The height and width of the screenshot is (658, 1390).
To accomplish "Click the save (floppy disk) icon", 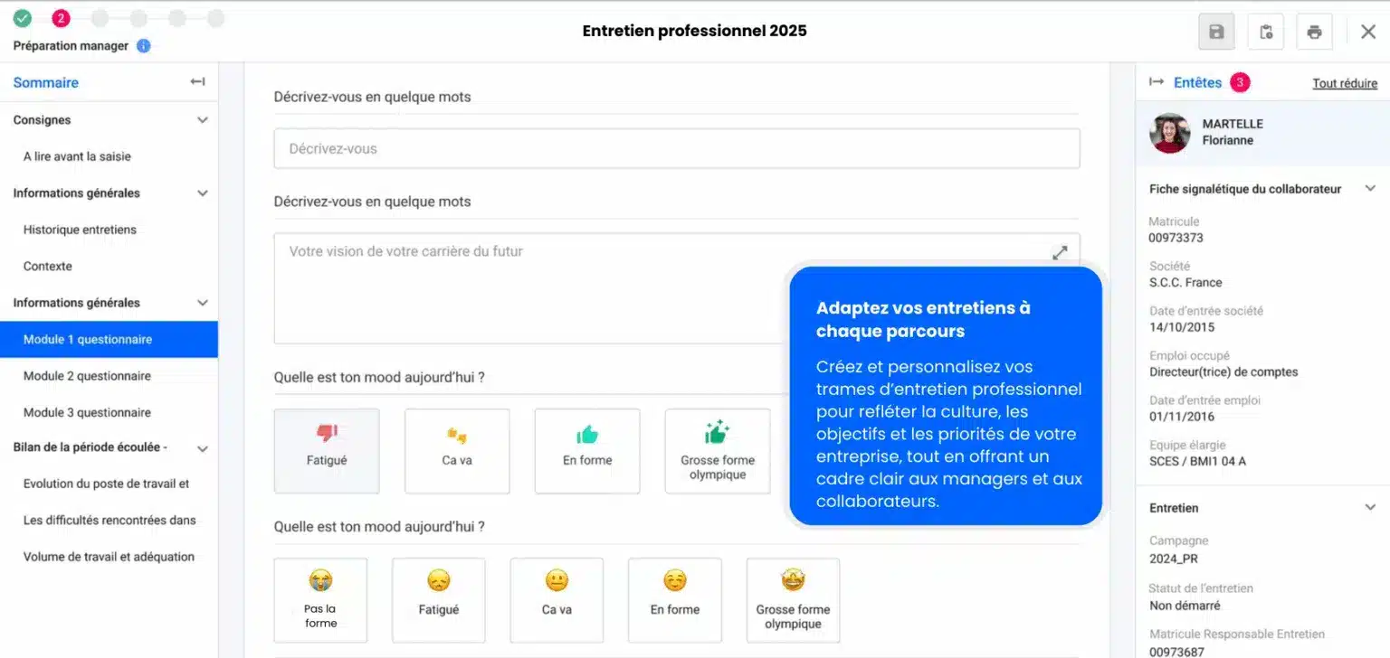I will coord(1216,32).
